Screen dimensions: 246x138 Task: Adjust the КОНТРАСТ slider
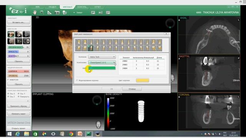(18, 56)
